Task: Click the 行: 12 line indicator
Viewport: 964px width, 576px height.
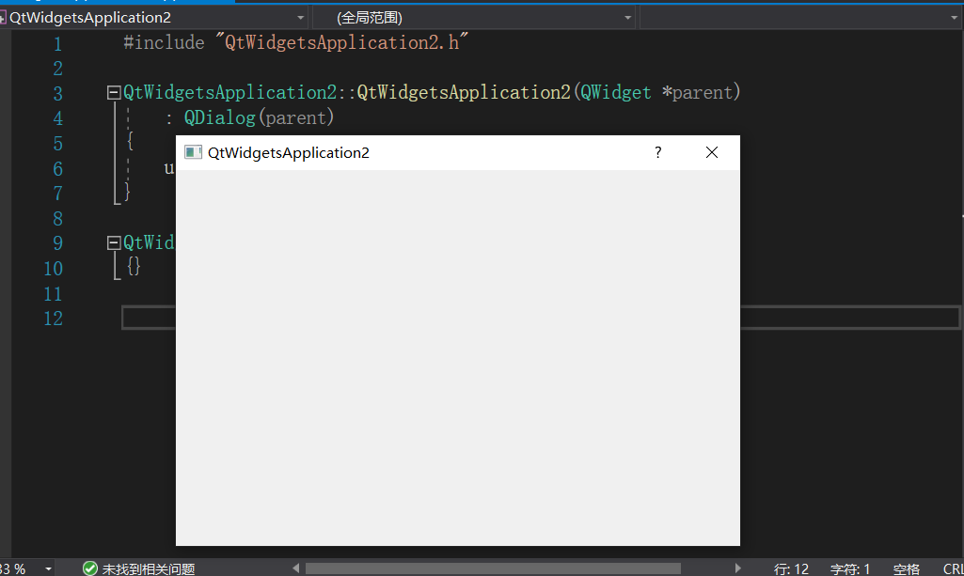Action: tap(791, 569)
